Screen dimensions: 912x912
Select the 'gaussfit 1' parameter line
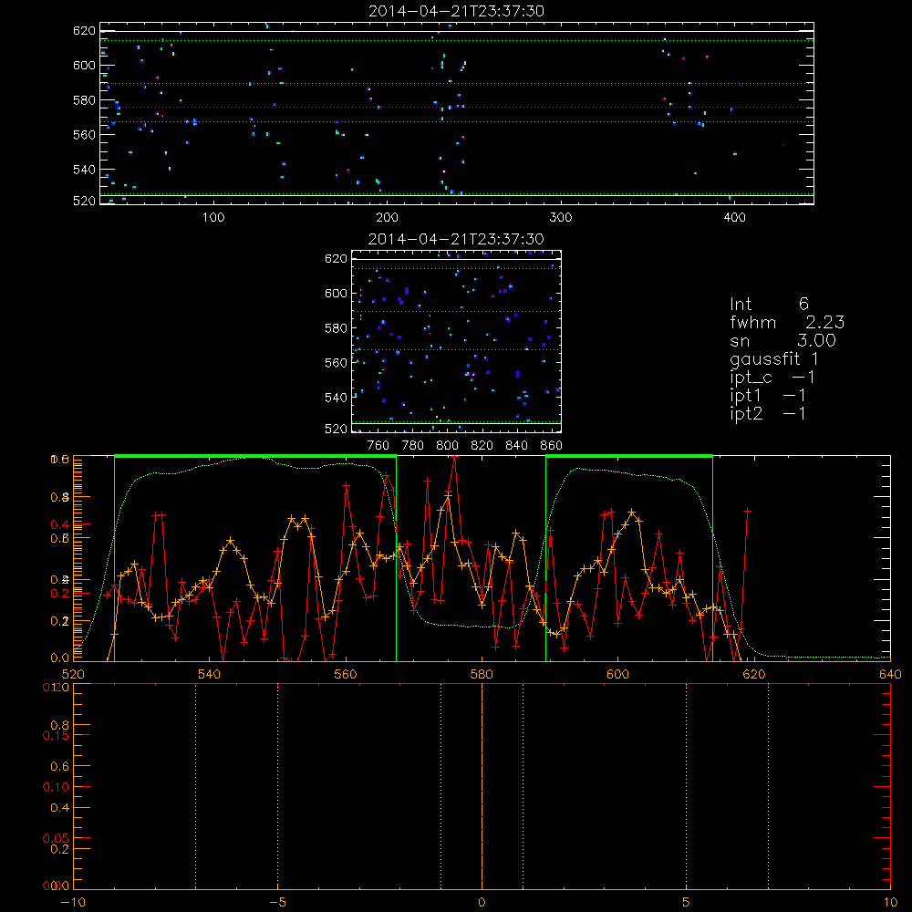point(774,358)
